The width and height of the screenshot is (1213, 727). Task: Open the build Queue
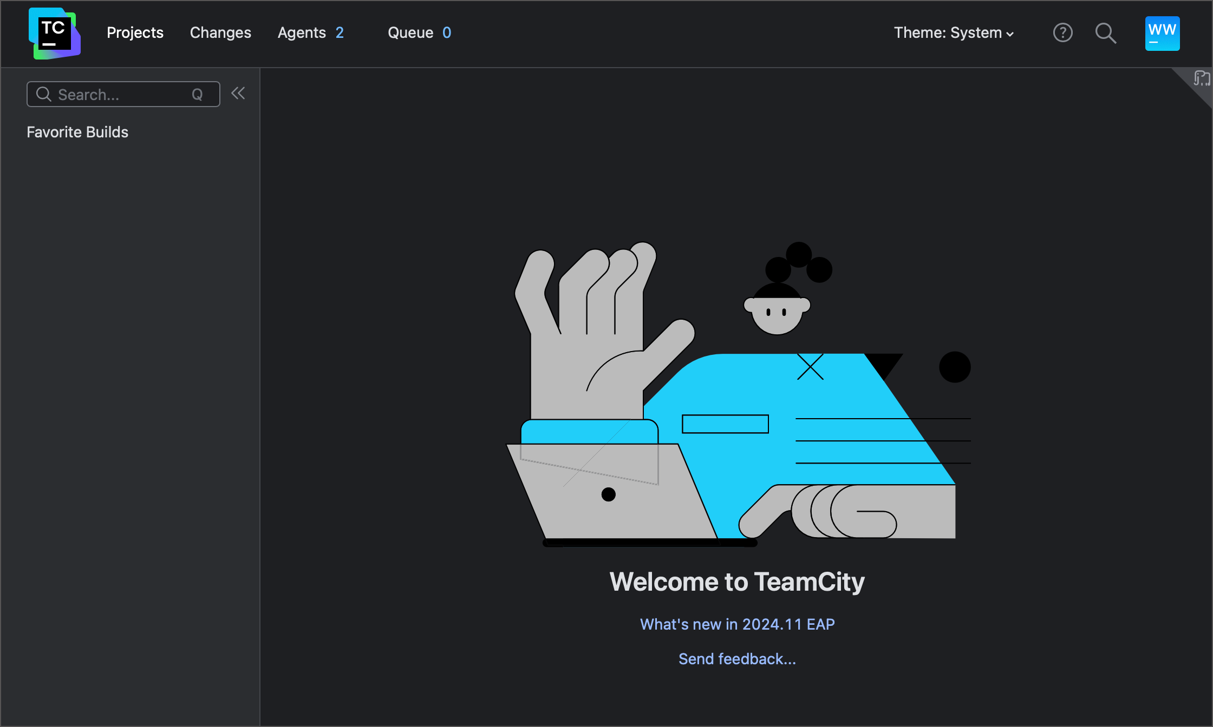click(412, 32)
